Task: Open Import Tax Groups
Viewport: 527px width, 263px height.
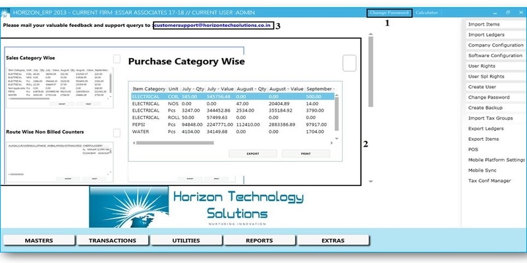Action: point(494,118)
